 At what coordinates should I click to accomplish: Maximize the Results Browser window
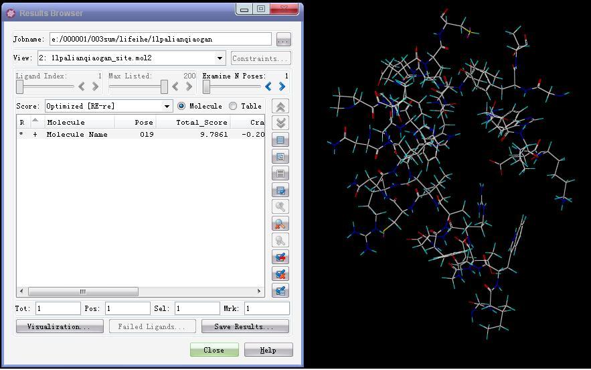(x=260, y=9)
